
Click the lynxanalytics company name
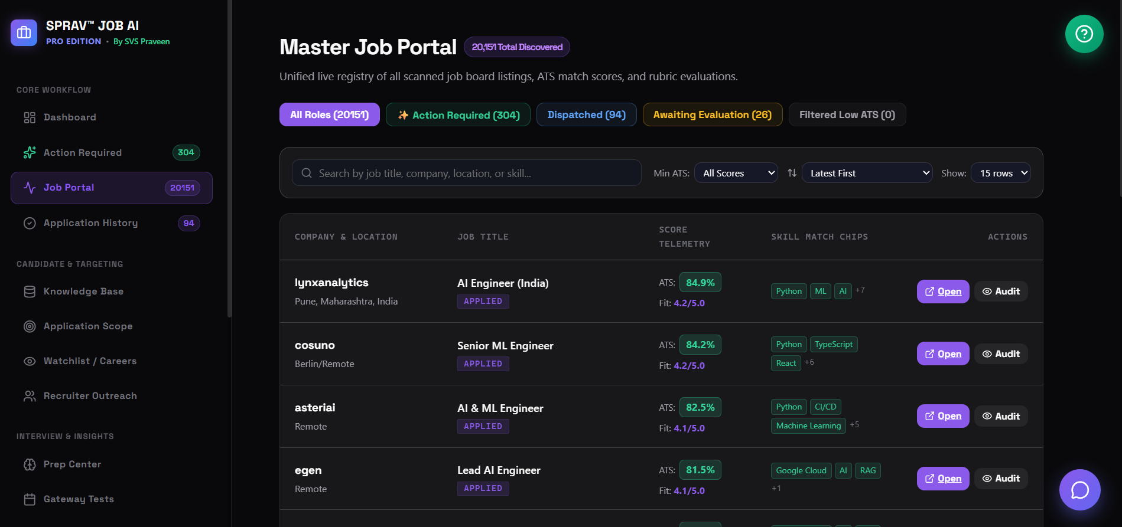click(331, 283)
